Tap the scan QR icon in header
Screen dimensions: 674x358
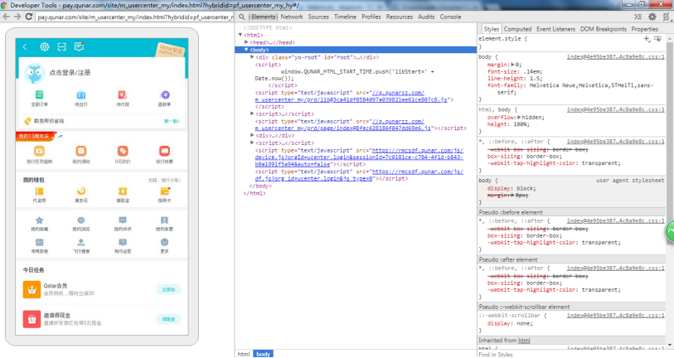point(61,47)
